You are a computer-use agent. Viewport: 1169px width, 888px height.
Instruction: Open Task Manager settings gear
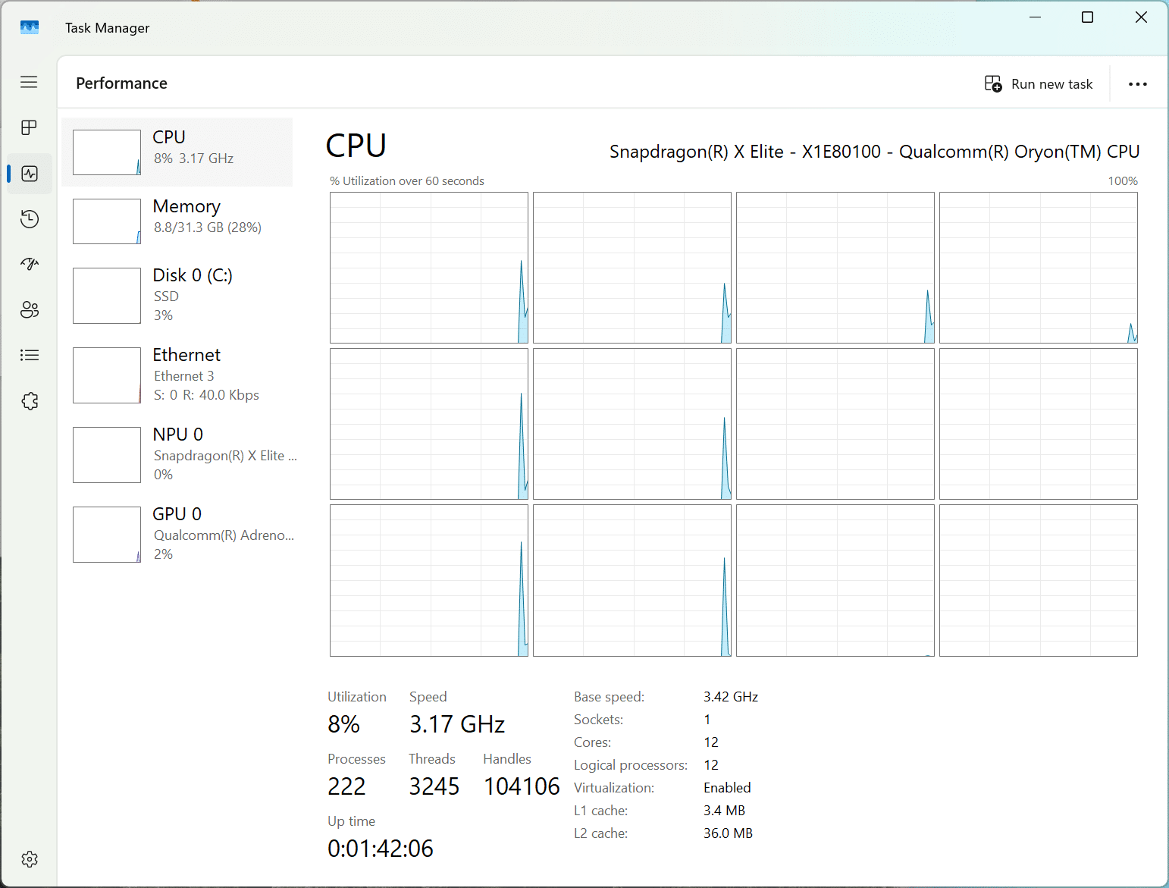pos(30,859)
